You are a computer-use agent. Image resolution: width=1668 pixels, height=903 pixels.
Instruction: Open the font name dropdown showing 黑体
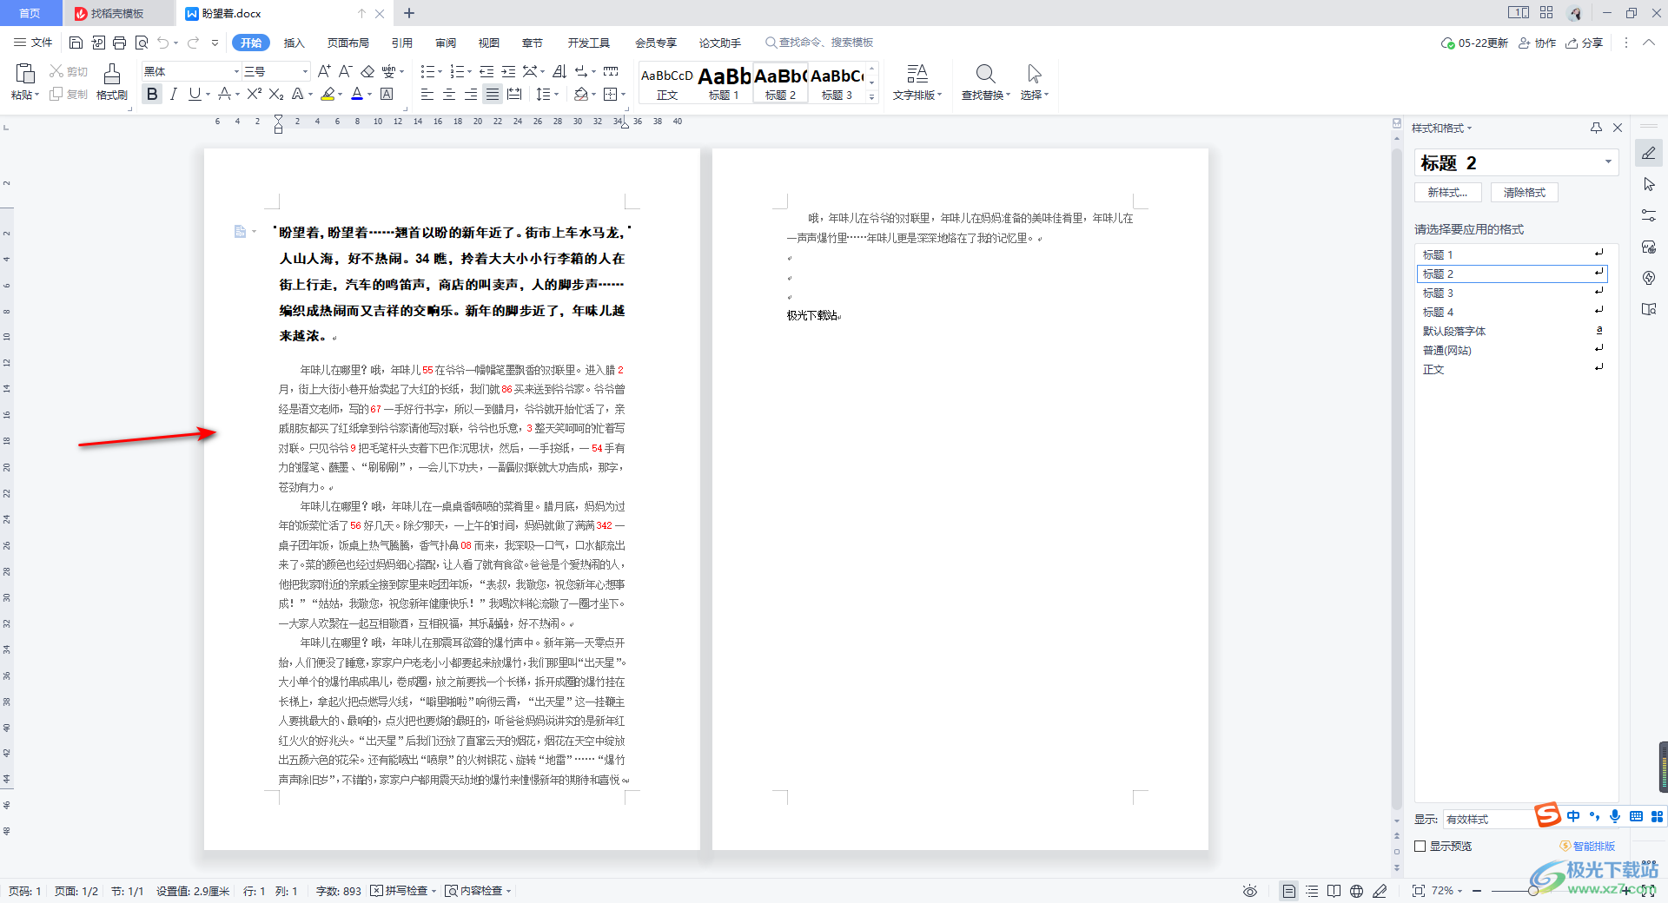(x=235, y=71)
